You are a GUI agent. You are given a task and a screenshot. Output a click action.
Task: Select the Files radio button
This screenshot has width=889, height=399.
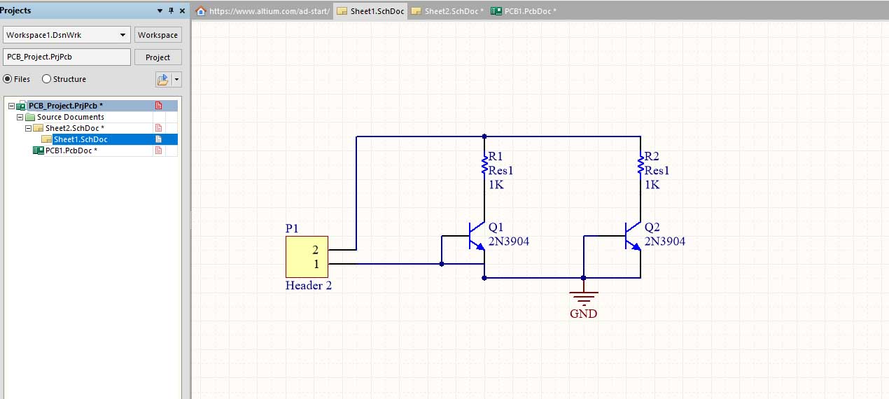click(x=8, y=79)
